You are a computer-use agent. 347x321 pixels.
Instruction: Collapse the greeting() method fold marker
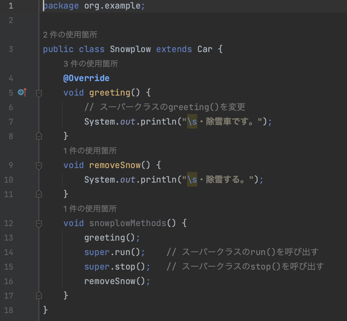tap(39, 93)
